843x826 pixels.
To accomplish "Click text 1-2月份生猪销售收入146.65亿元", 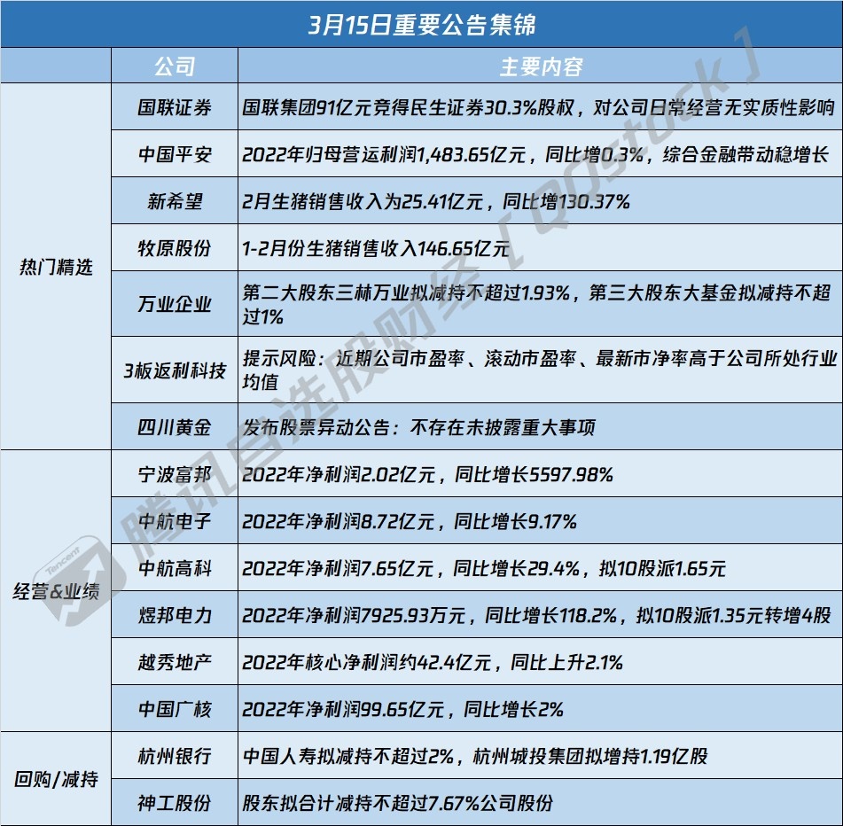I will point(376,248).
